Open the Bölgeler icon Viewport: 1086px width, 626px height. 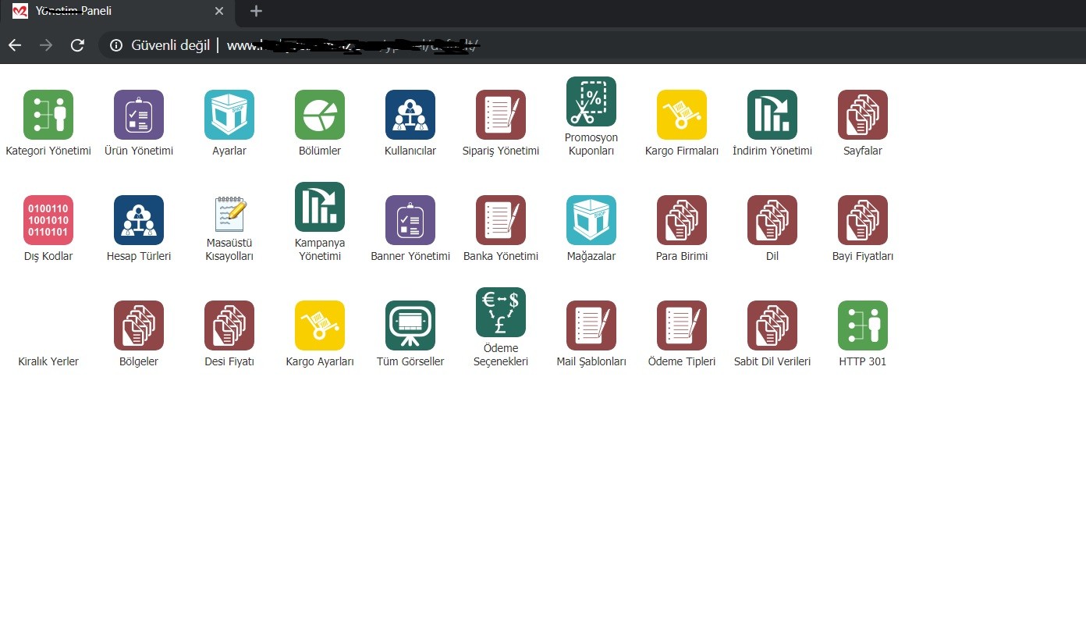click(139, 325)
